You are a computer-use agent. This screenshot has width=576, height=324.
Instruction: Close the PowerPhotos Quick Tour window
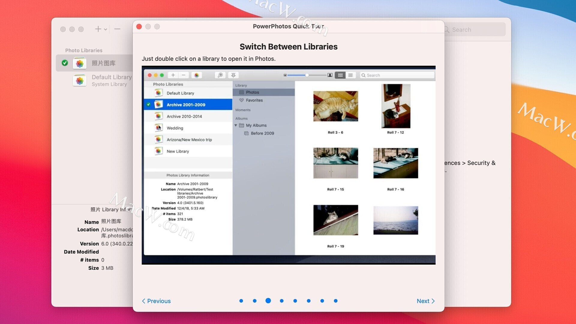[139, 26]
